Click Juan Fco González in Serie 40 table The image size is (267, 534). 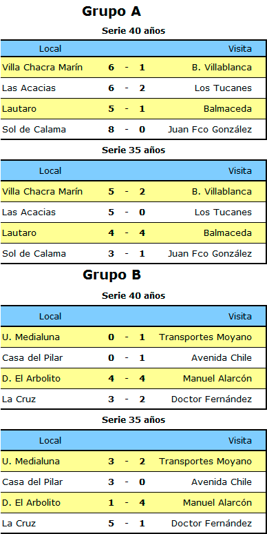point(210,130)
